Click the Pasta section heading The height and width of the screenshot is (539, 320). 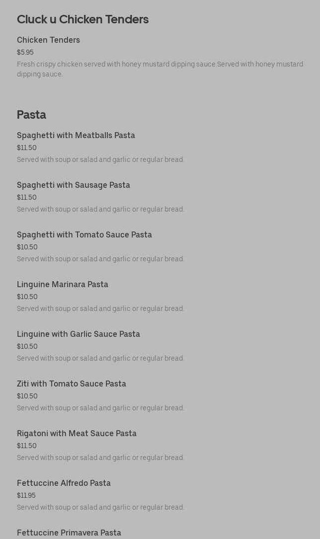[31, 115]
